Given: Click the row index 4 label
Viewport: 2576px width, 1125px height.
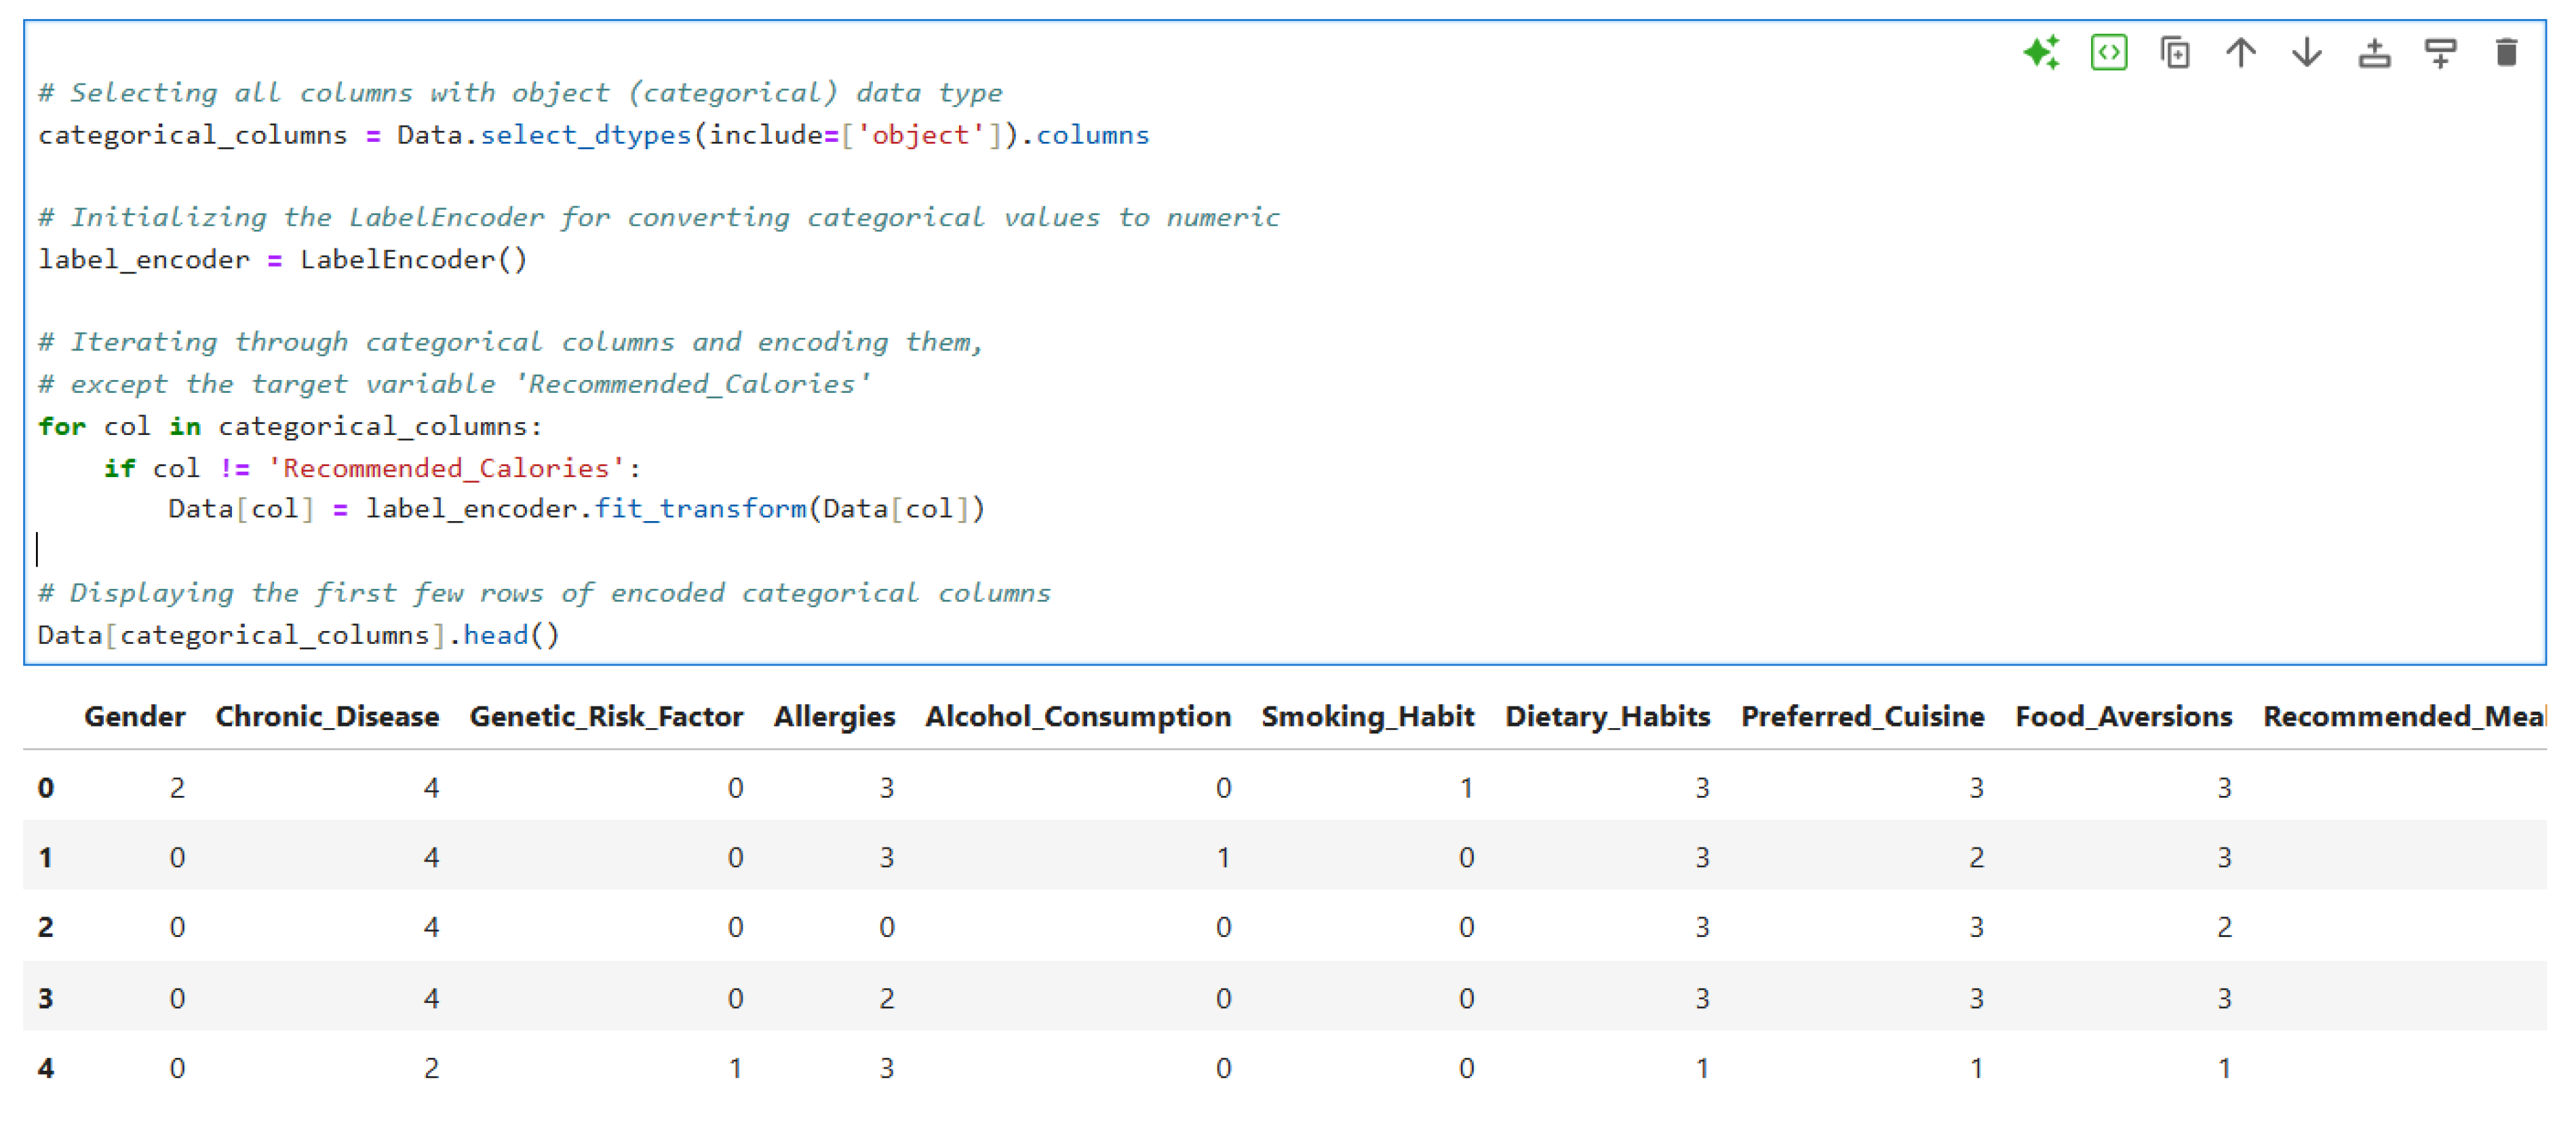Looking at the screenshot, I should [46, 1068].
